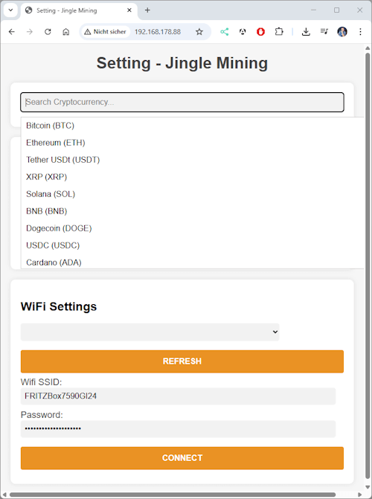
Task: Focus the Search Cryptocurrency field
Action: [x=182, y=102]
